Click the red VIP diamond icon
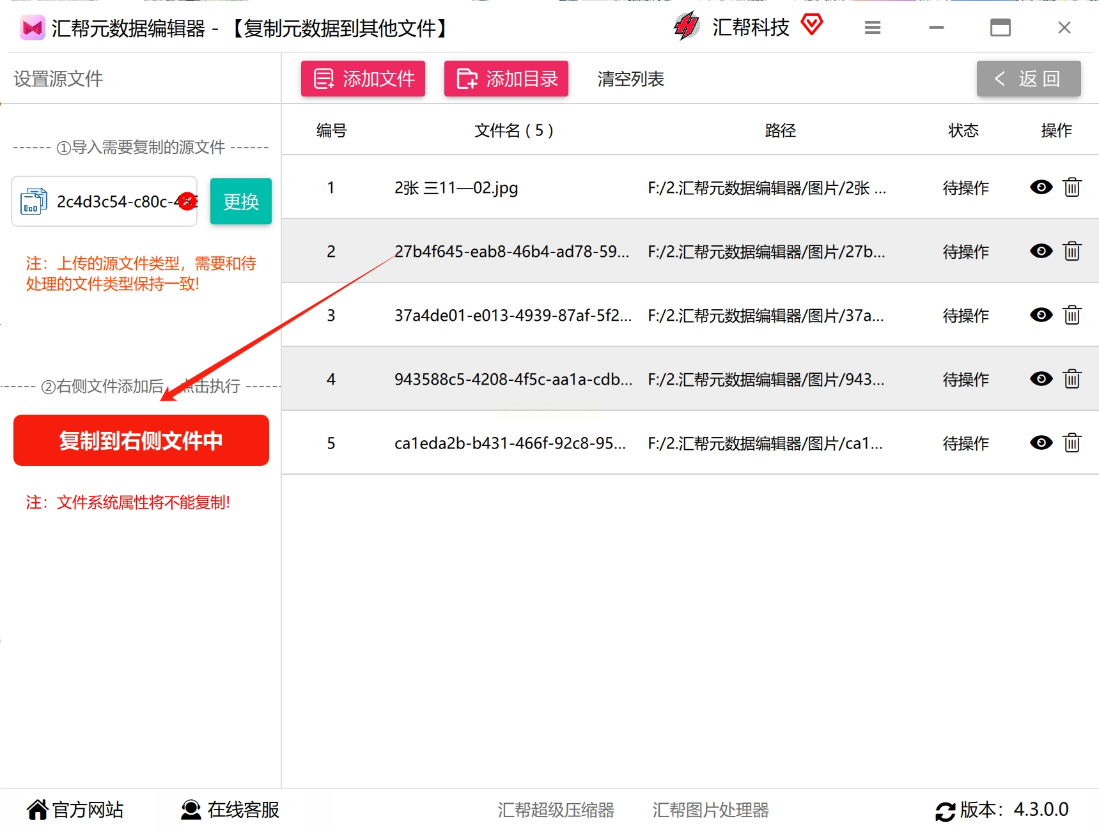This screenshot has height=830, width=1099. click(812, 26)
